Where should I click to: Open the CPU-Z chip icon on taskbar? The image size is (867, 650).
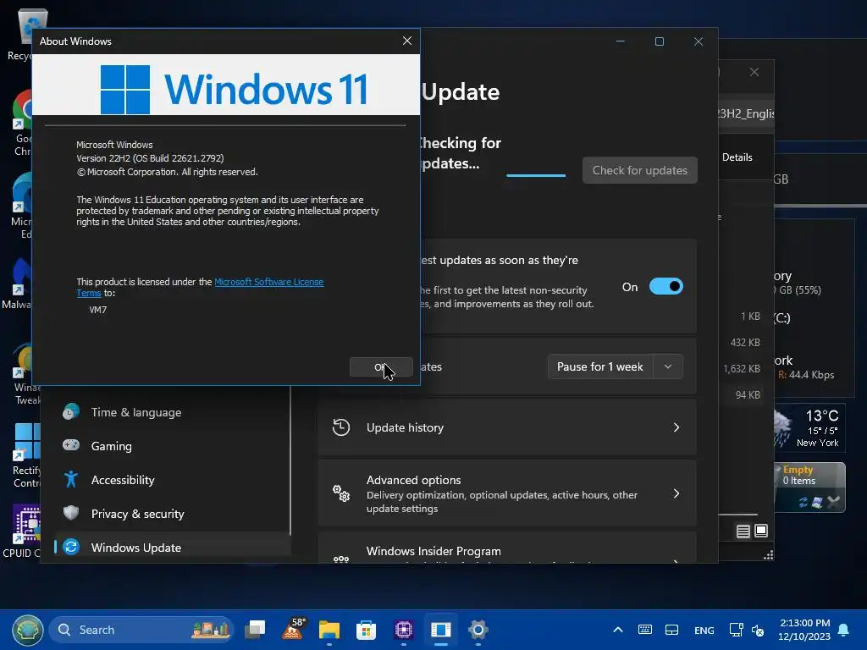coord(404,630)
